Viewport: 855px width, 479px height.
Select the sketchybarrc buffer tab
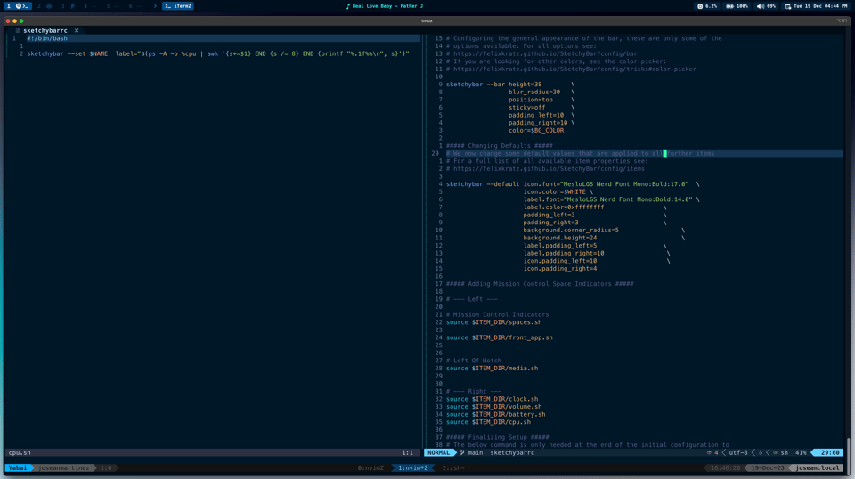45,30
